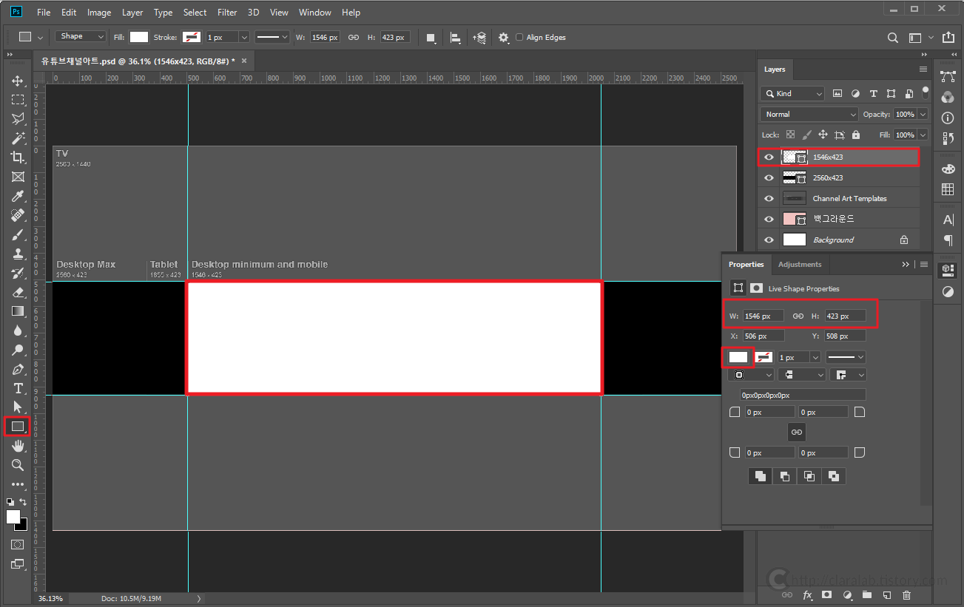
Task: Open the Filter menu
Action: click(227, 13)
